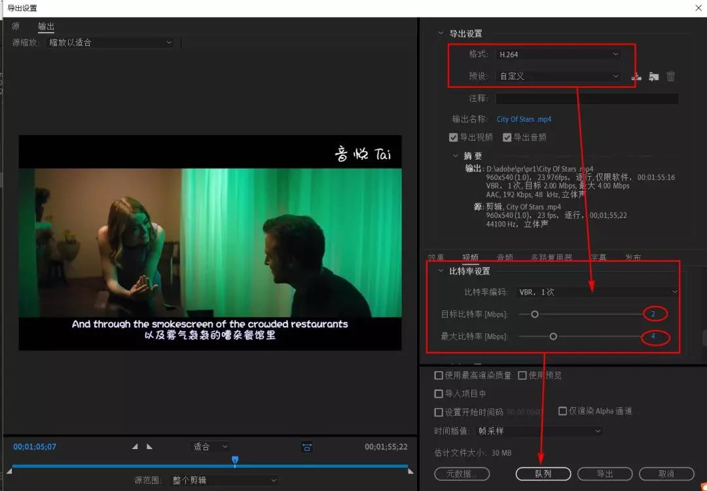
Task: Click the import preset icon
Action: 654,77
